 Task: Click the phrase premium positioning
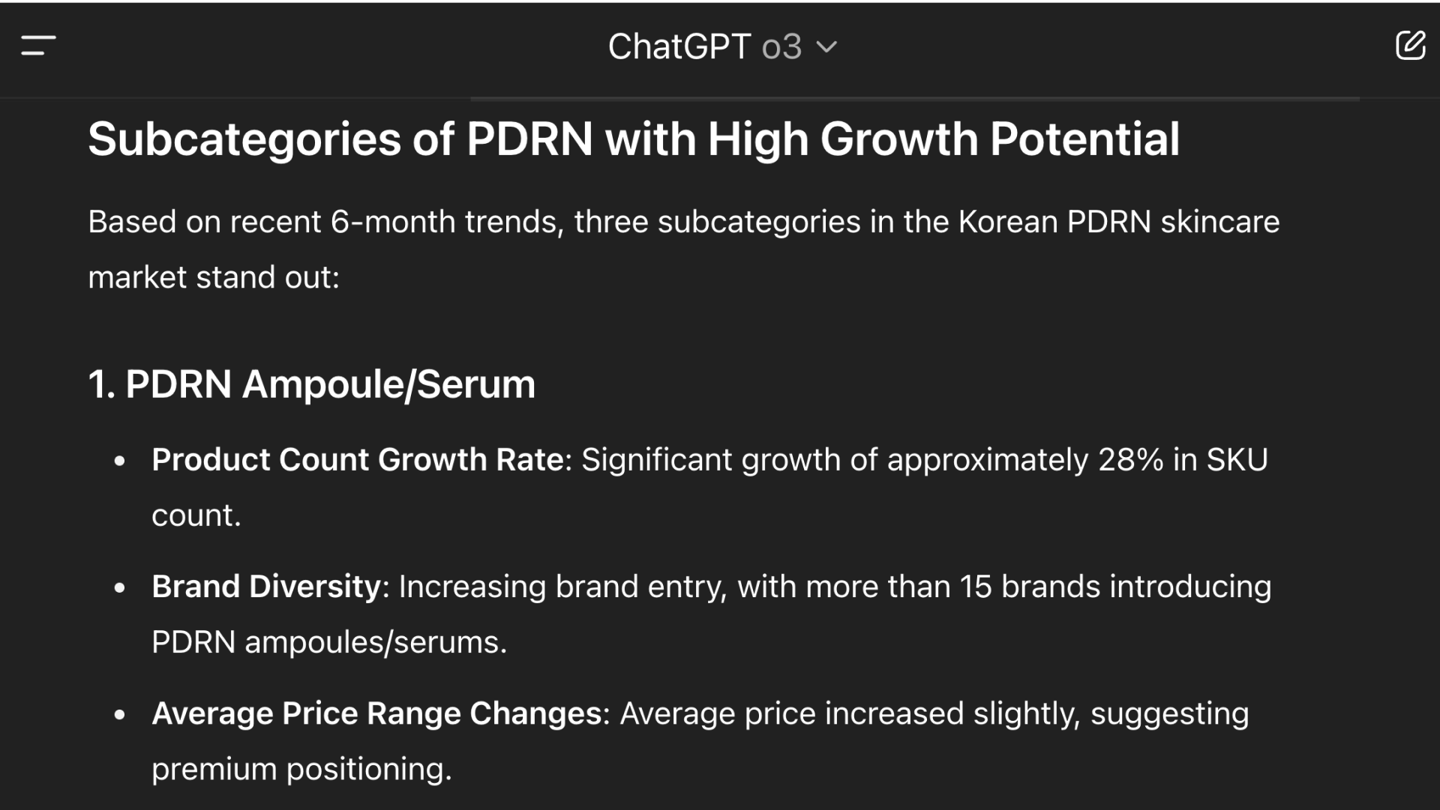301,770
